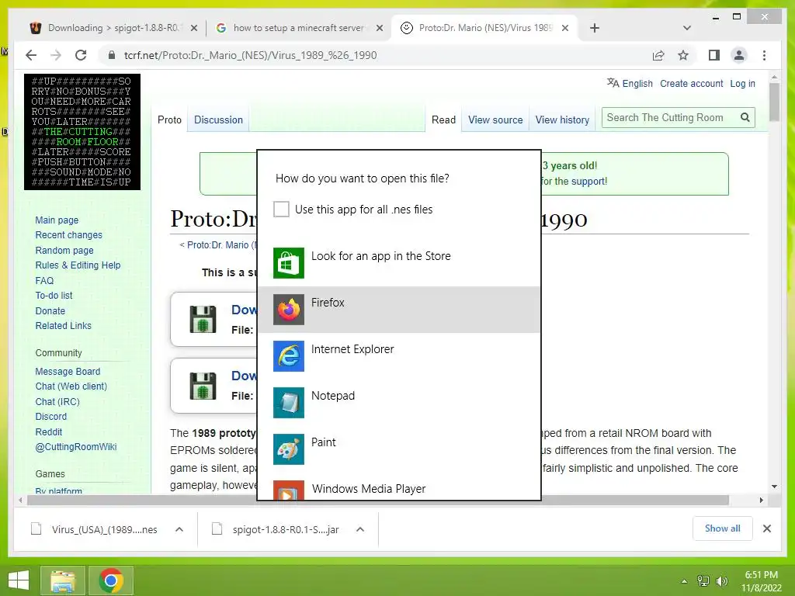Close the Proto:Dr. Mario tab

pyautogui.click(x=565, y=28)
